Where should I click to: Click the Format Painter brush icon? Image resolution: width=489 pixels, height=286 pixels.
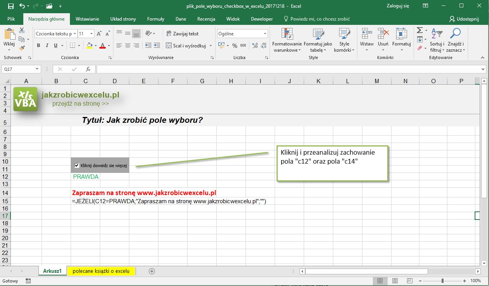coord(22,48)
